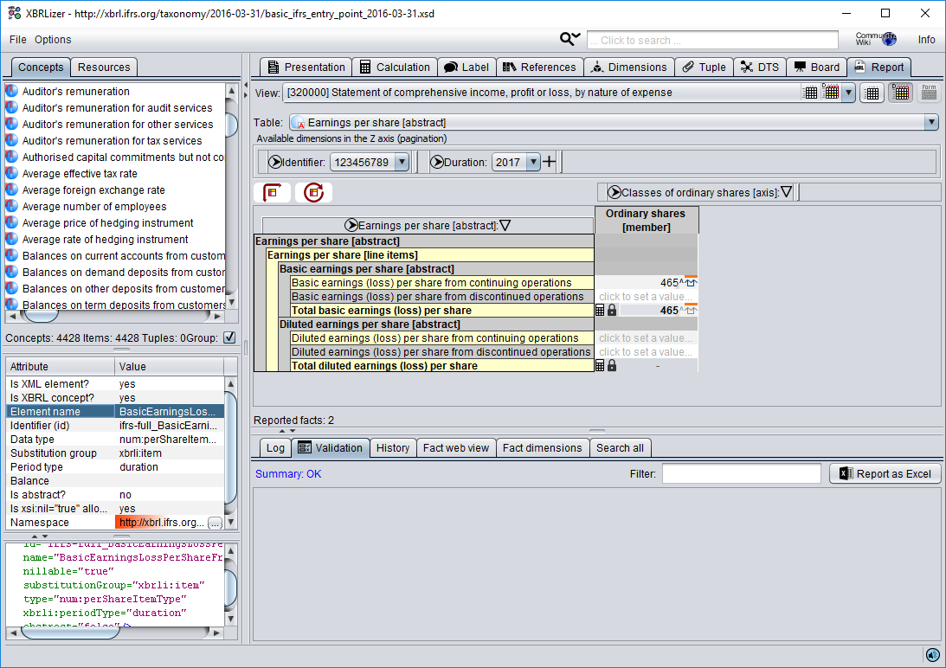Open the Duration 2017 dropdown
This screenshot has width=946, height=668.
532,162
